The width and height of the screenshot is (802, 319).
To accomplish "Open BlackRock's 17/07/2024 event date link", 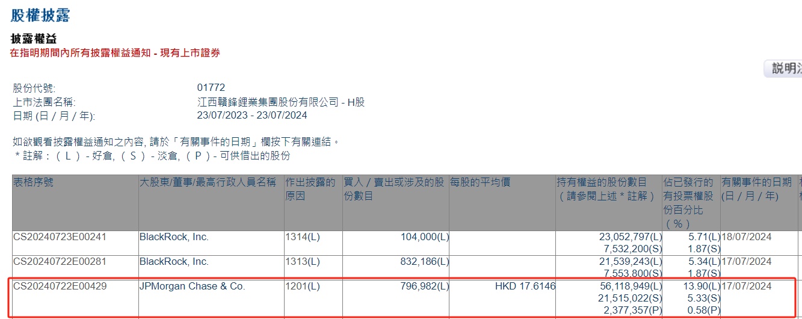I will coord(747,262).
